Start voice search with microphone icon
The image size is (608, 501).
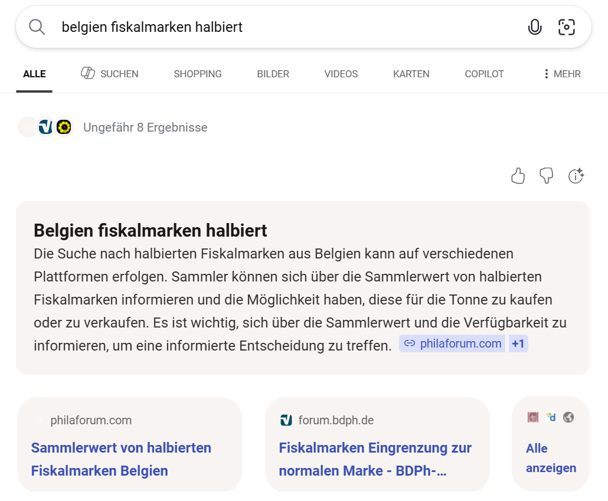[534, 27]
